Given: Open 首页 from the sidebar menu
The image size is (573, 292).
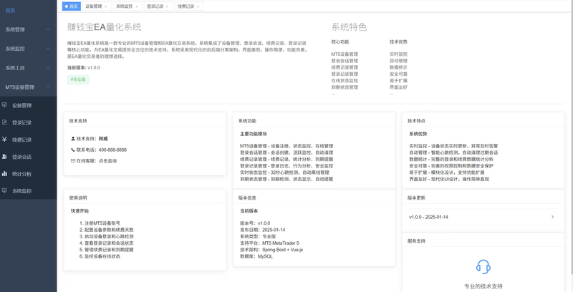Looking at the screenshot, I should [x=11, y=11].
